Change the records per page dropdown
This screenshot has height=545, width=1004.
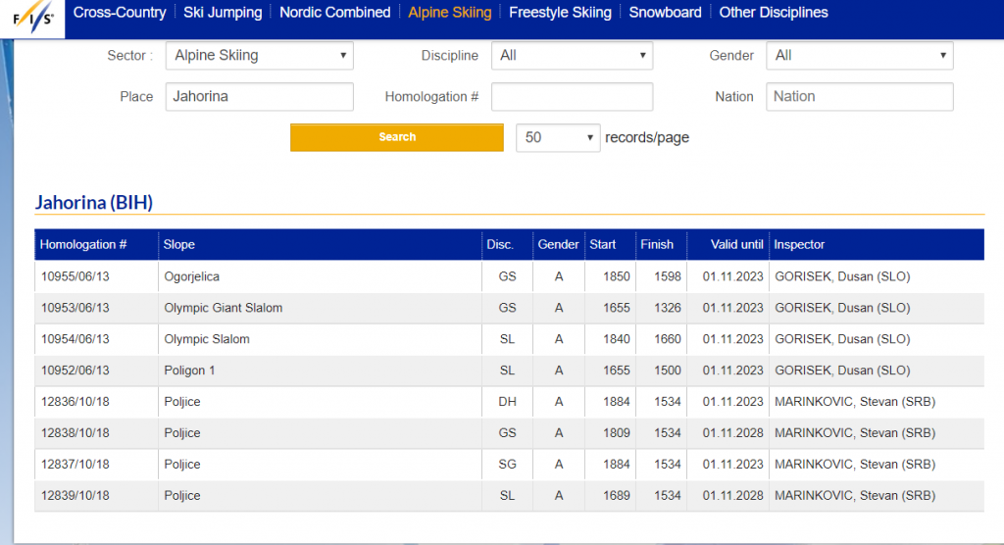point(558,138)
